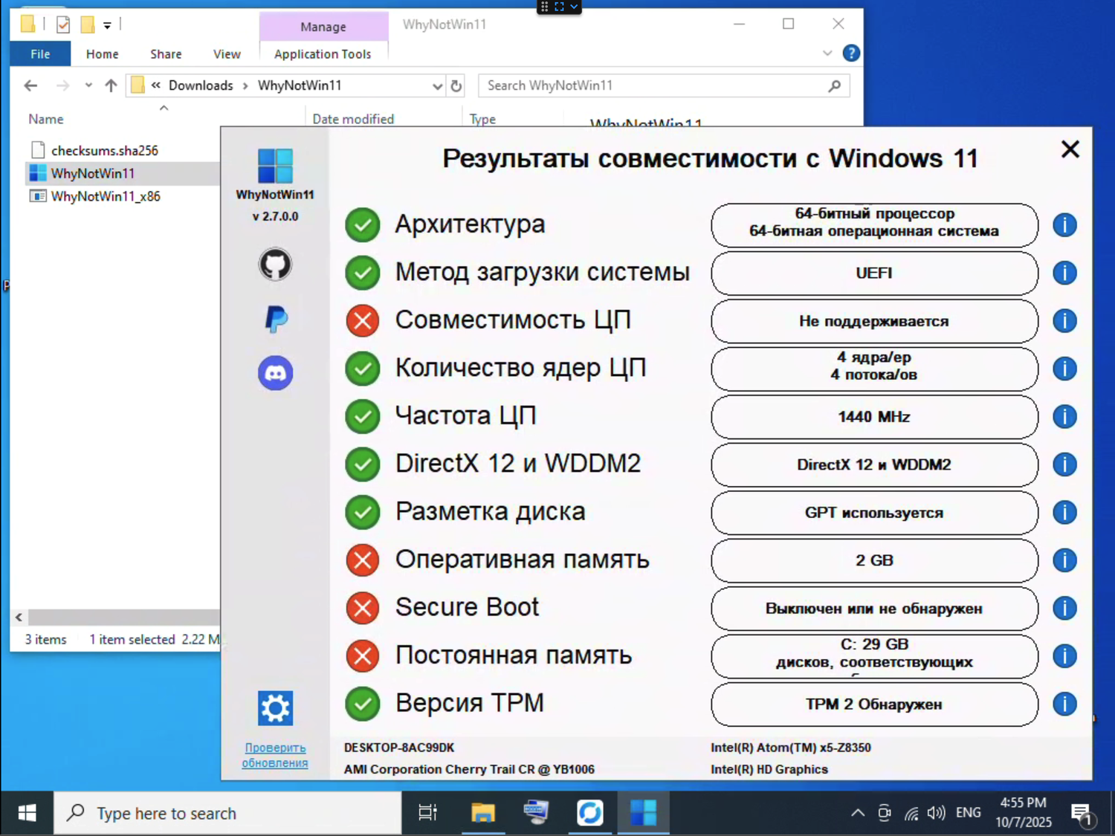Close the WhyNotWin11 results window
1115x836 pixels.
(1070, 149)
